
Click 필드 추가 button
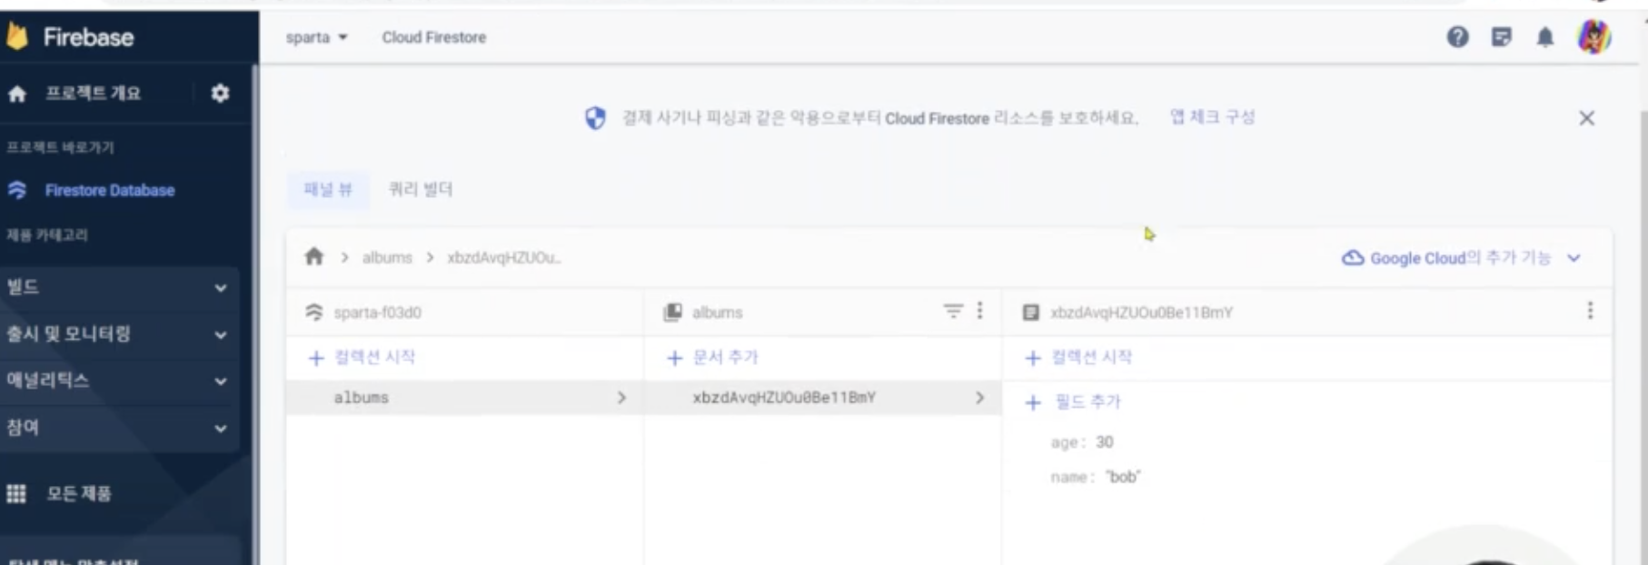[x=1073, y=402]
